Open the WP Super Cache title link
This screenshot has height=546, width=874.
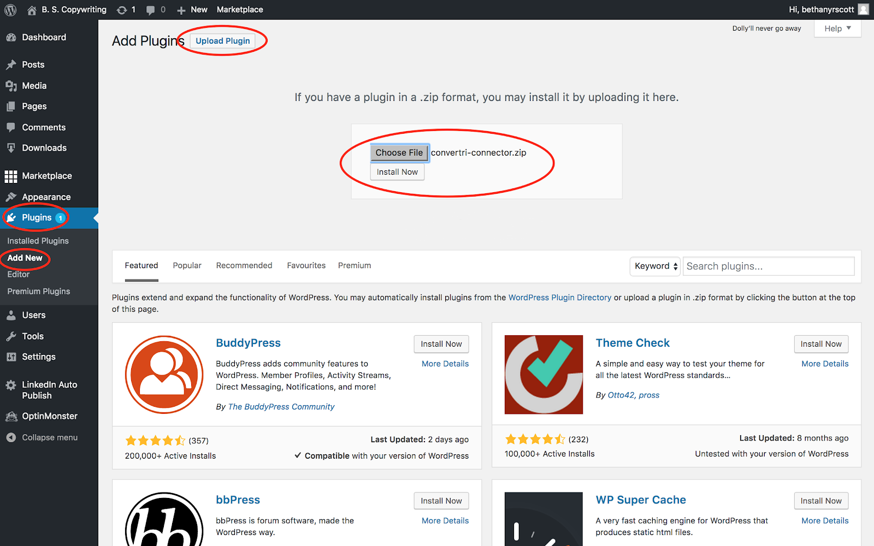pyautogui.click(x=641, y=500)
